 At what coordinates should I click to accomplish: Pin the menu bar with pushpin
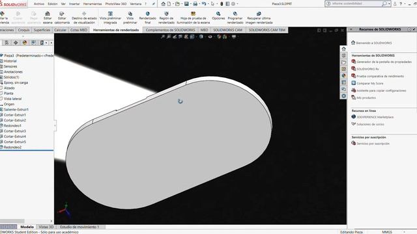coord(154,4)
